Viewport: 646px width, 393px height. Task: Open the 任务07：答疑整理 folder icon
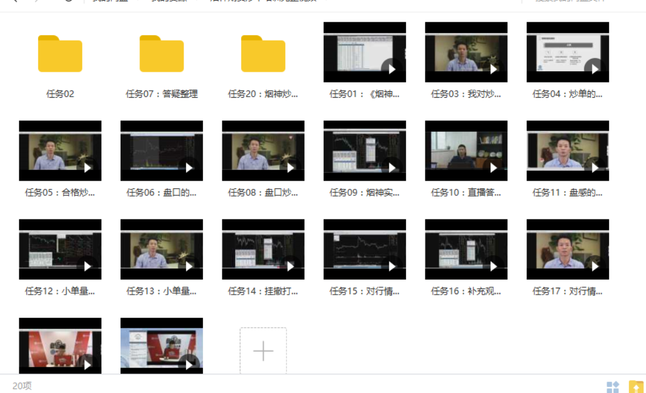pyautogui.click(x=161, y=54)
